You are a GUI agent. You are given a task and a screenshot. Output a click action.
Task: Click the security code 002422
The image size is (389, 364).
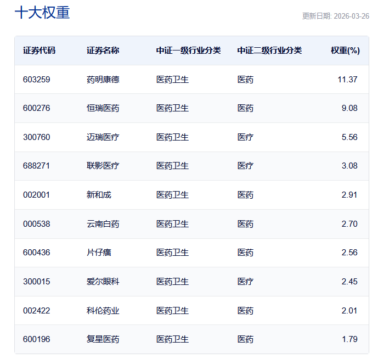[x=37, y=311]
